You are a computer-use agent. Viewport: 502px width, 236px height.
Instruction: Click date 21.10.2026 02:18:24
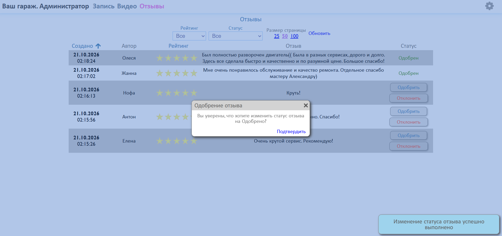click(86, 58)
